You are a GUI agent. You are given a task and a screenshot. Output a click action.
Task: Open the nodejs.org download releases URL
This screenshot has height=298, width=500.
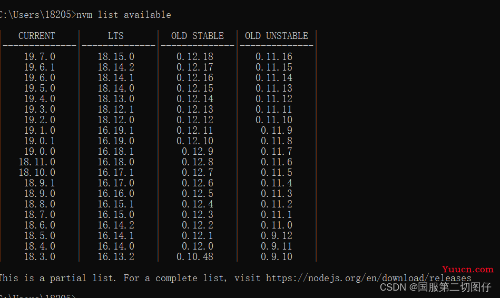click(x=369, y=278)
